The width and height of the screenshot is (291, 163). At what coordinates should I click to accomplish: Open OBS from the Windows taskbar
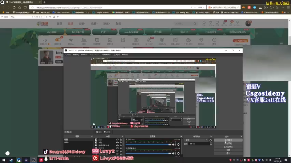coord(33,160)
